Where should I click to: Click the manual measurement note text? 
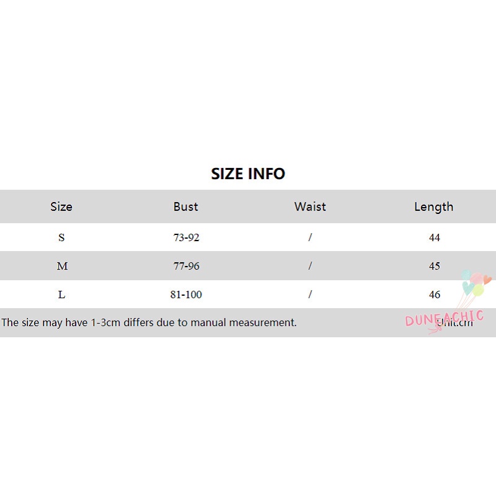pyautogui.click(x=149, y=322)
